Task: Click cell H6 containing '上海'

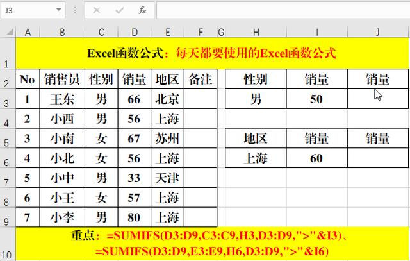Action: coord(256,158)
